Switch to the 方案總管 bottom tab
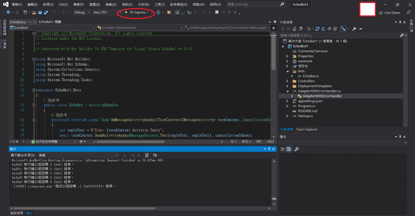 point(287,129)
